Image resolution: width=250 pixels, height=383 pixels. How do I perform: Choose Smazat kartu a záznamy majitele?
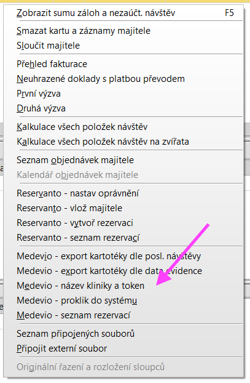tap(123, 31)
